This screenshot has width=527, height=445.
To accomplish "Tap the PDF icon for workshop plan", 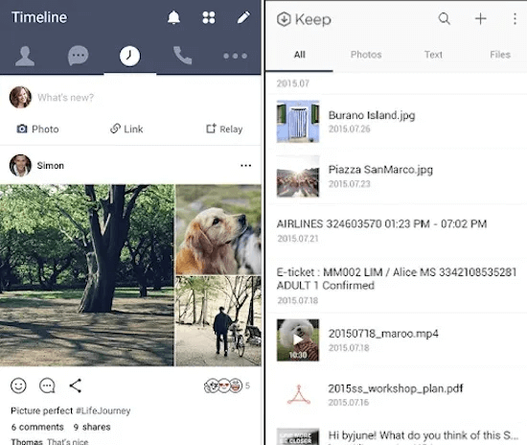I will pos(298,394).
